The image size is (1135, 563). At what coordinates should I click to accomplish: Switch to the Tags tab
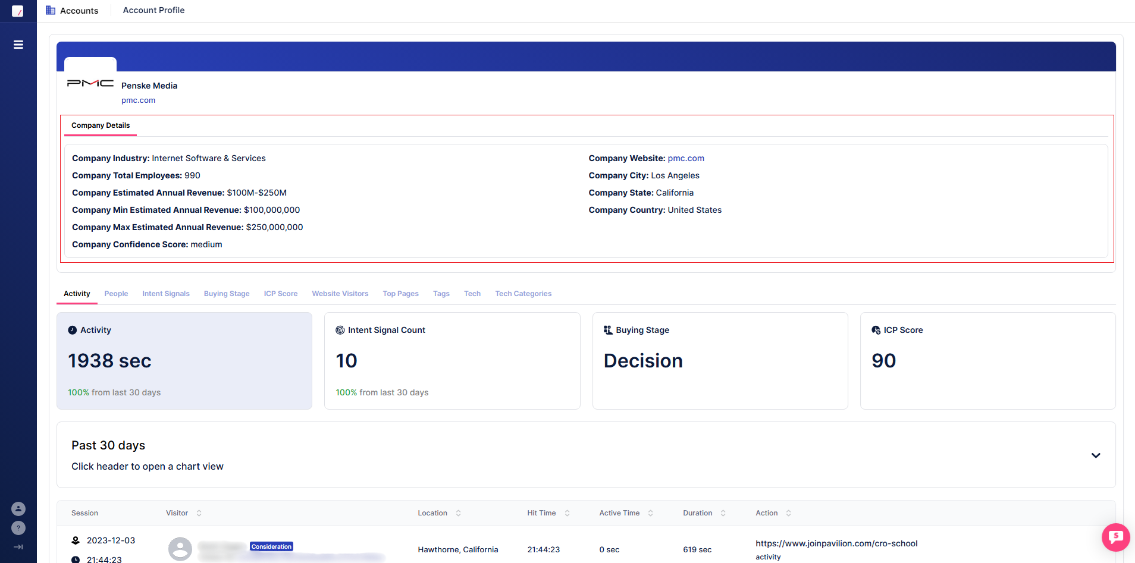pyautogui.click(x=441, y=294)
